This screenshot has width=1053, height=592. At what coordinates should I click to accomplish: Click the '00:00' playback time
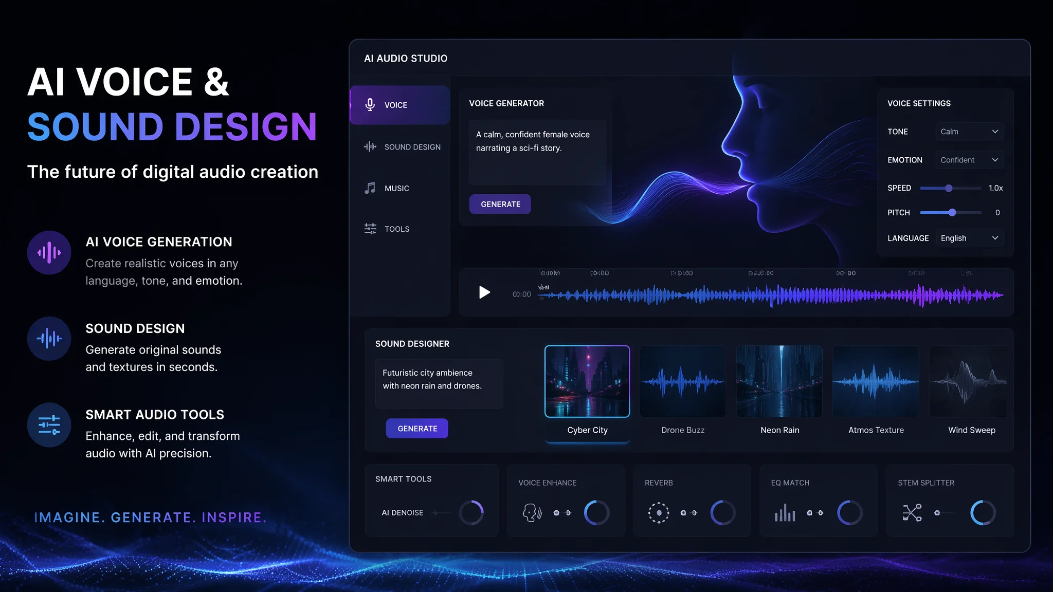click(x=521, y=294)
